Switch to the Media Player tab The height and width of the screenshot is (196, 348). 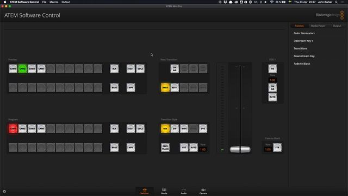[x=318, y=26]
